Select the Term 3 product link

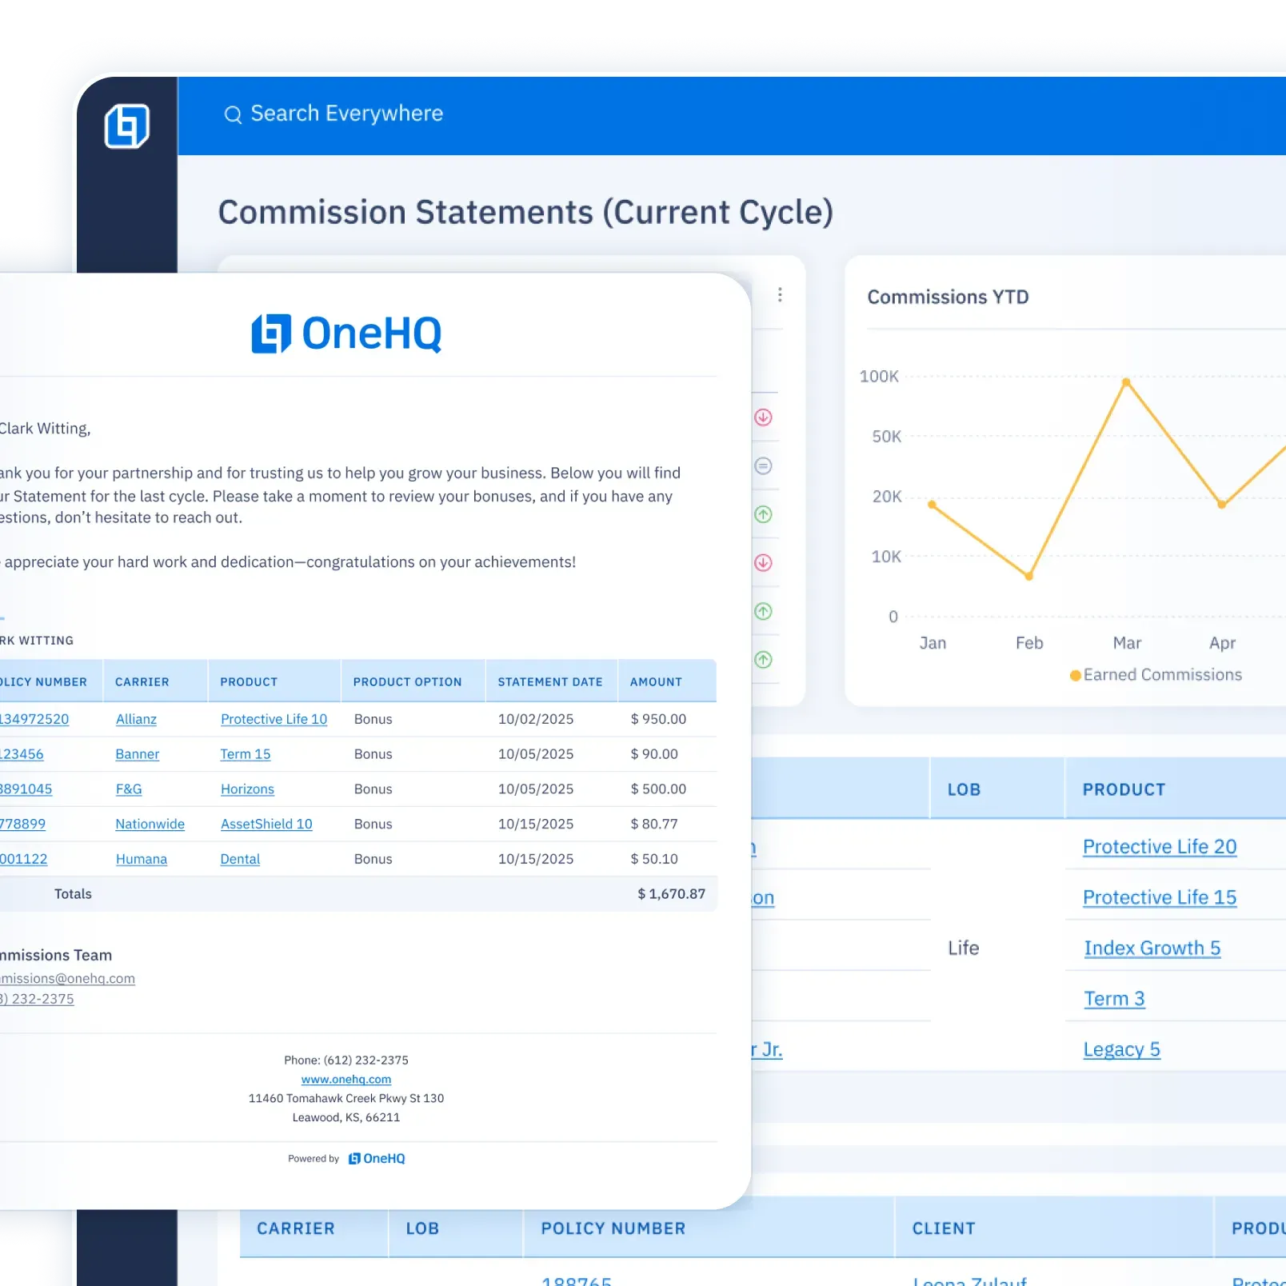pyautogui.click(x=1113, y=998)
